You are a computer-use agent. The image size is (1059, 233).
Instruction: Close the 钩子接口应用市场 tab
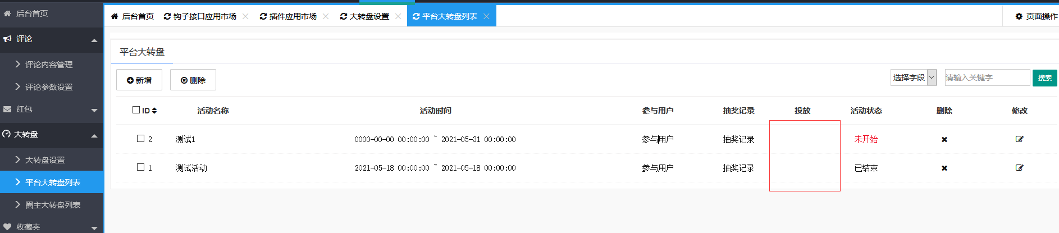coord(245,16)
